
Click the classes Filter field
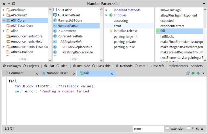(x=76, y=59)
